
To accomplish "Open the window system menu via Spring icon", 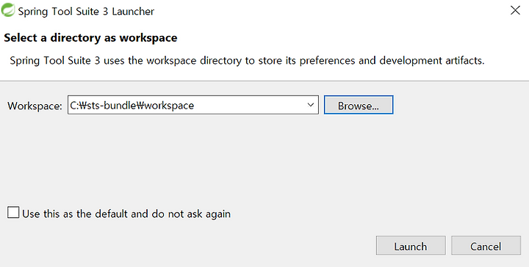I will pyautogui.click(x=8, y=10).
